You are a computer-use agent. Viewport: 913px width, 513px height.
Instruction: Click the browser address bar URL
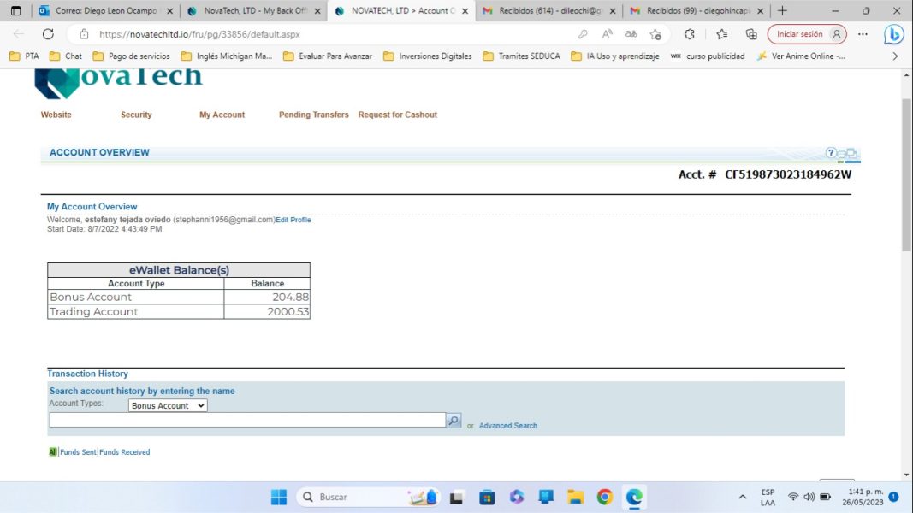(x=199, y=34)
